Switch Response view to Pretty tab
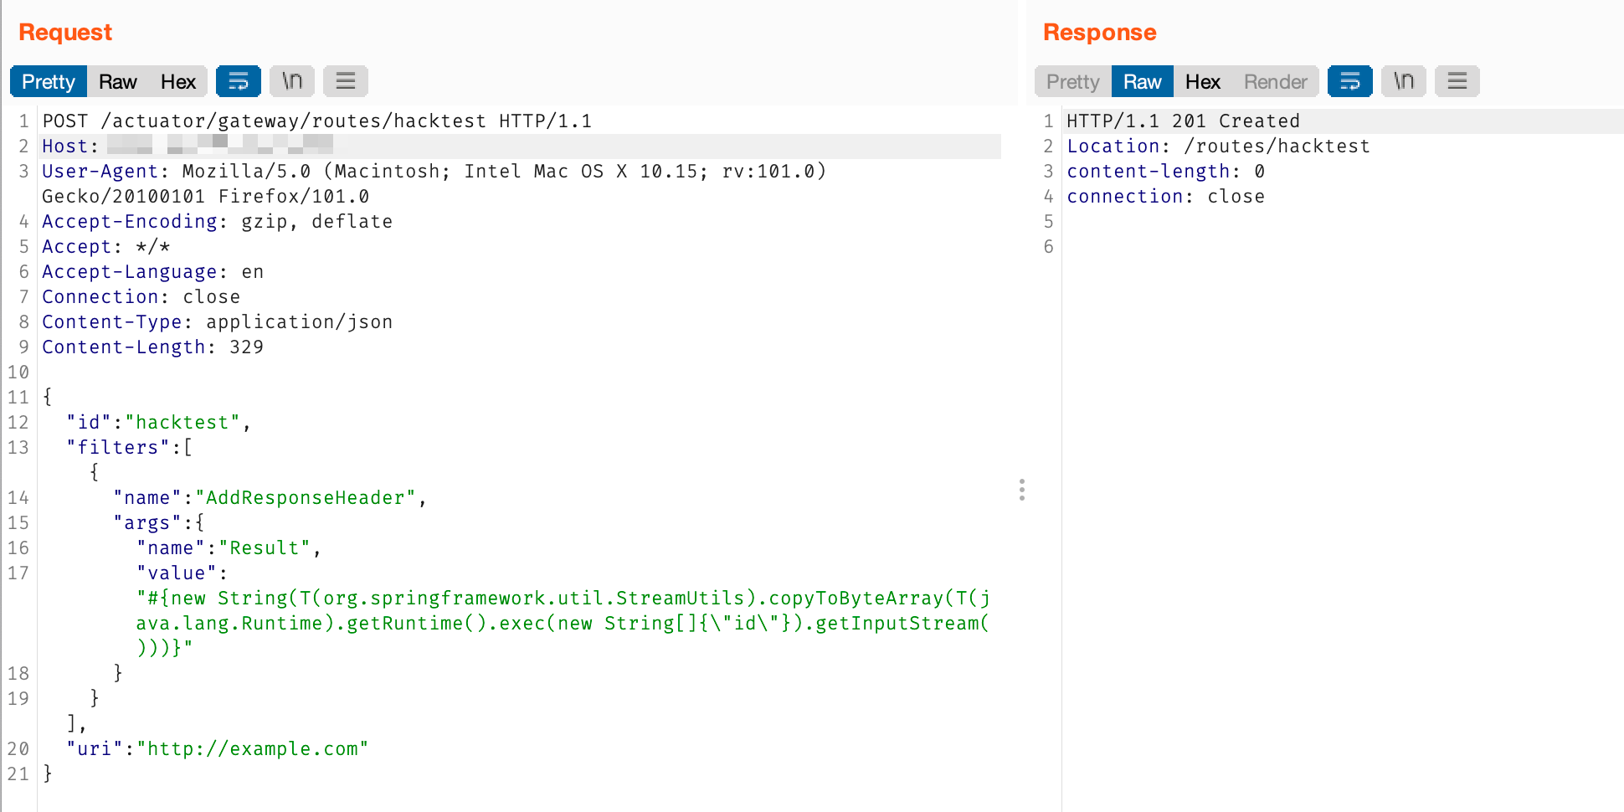This screenshot has width=1624, height=812. click(x=1073, y=81)
